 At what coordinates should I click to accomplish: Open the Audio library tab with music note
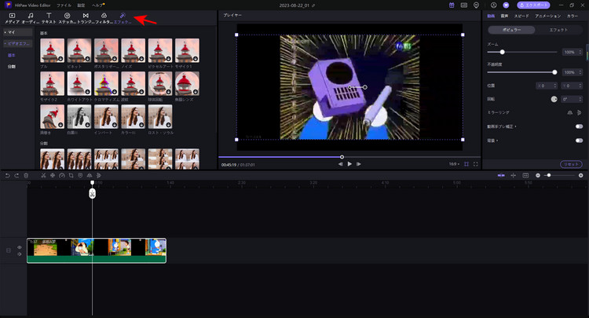coord(31,18)
